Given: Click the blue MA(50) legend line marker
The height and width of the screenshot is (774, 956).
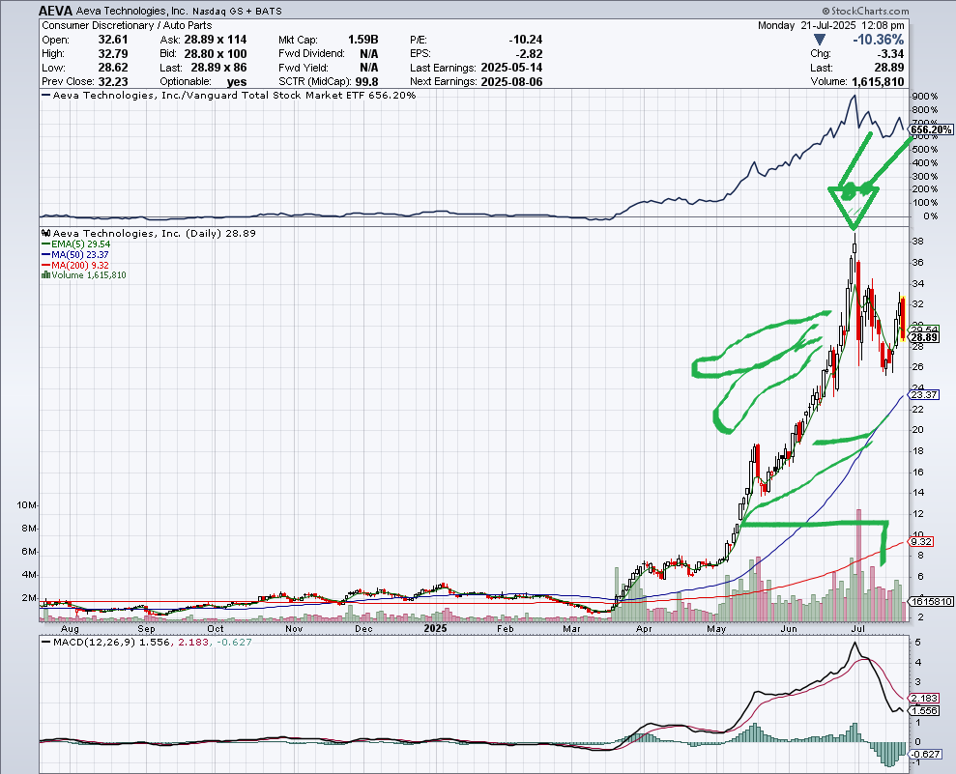Looking at the screenshot, I should pos(45,255).
